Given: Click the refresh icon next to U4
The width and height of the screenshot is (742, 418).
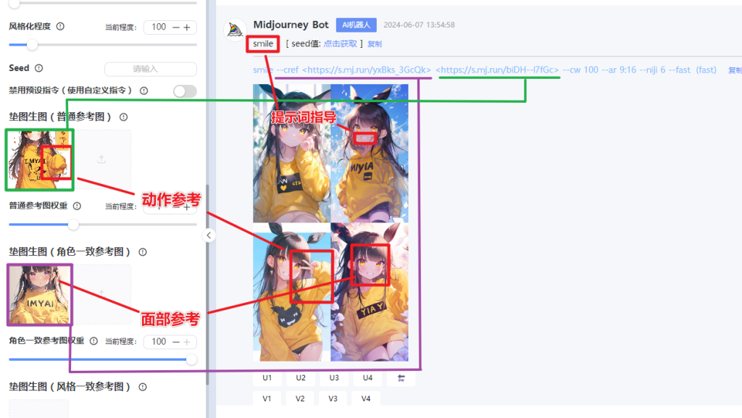Looking at the screenshot, I should (401, 378).
